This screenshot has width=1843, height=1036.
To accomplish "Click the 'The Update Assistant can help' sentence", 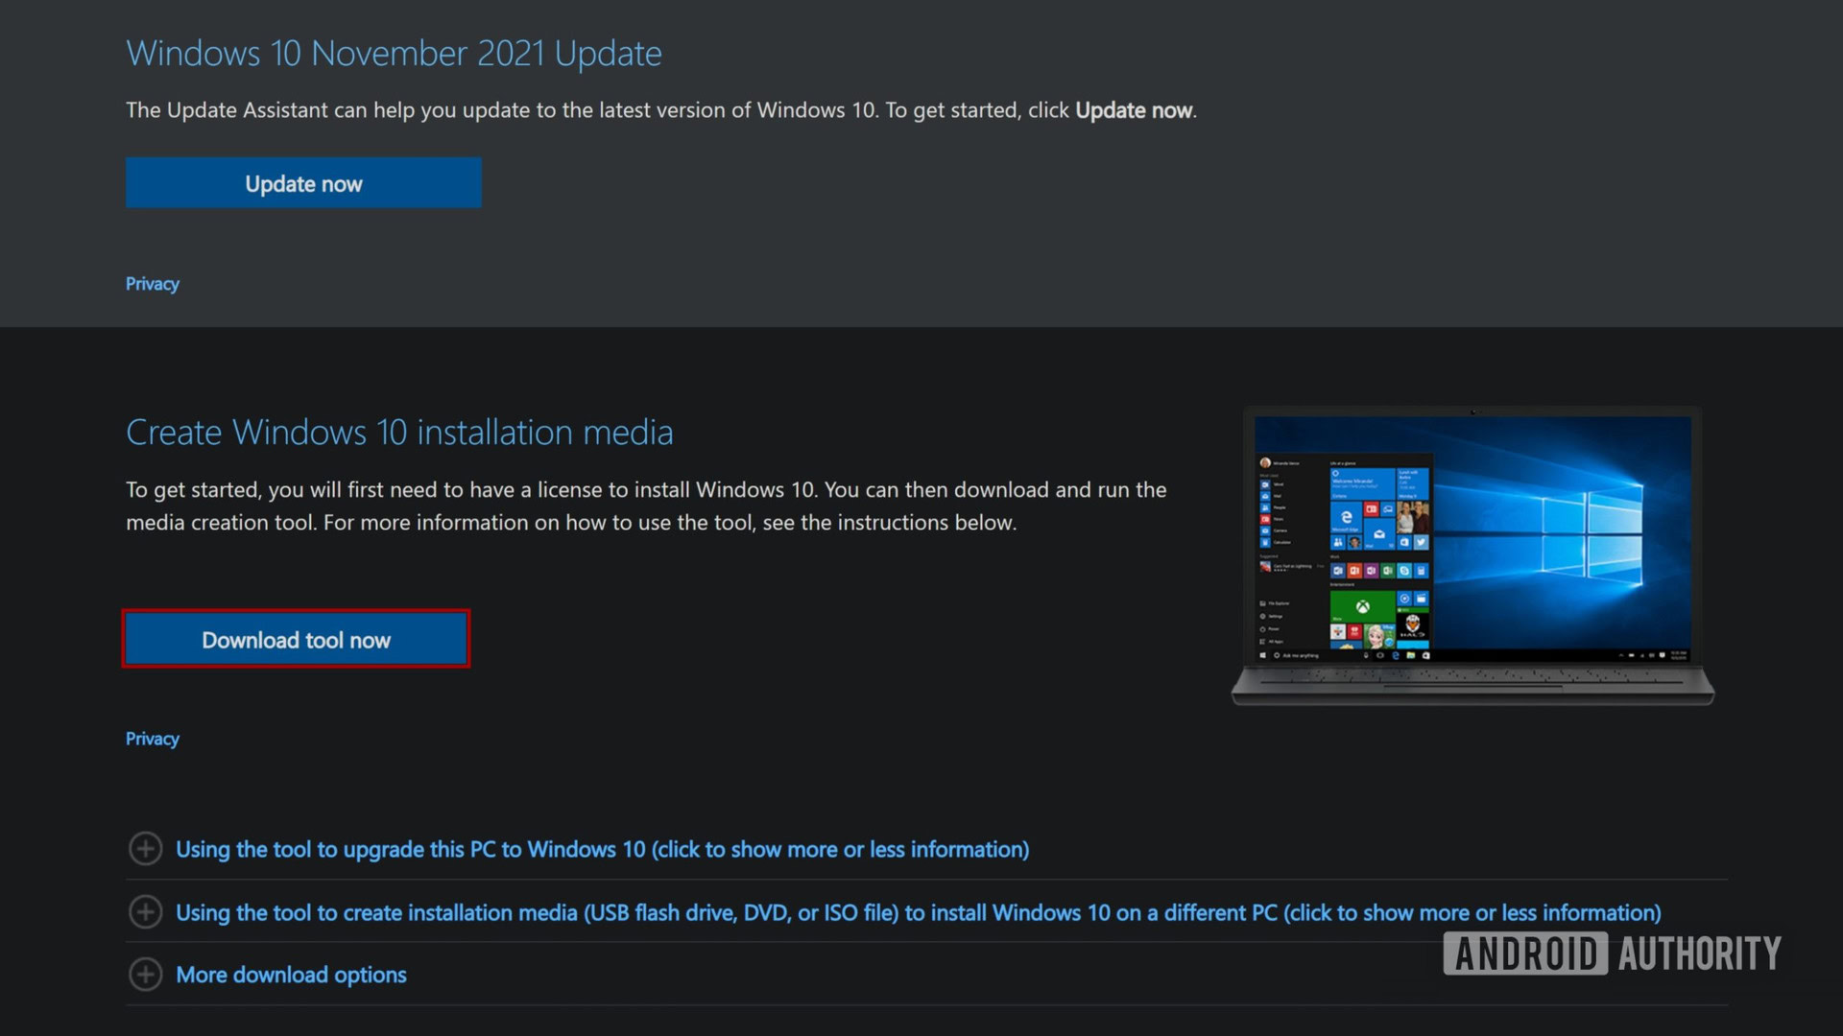I will click(661, 110).
